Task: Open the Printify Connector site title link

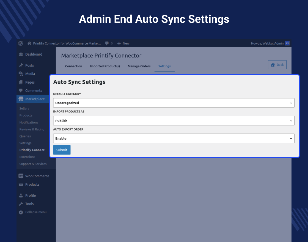Action: coord(67,43)
